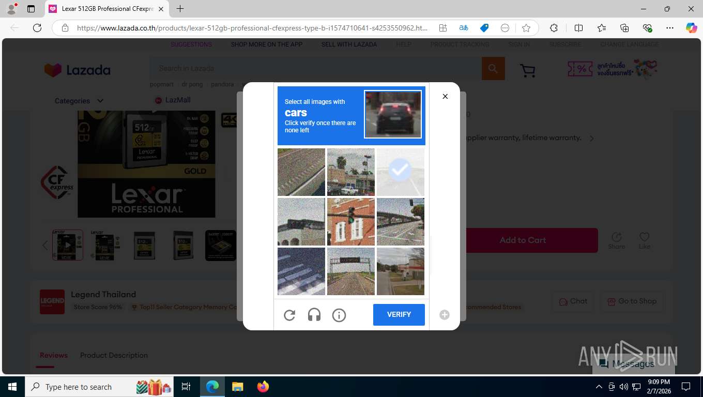
Task: Open browser extensions puzzle icon
Action: click(x=554, y=28)
